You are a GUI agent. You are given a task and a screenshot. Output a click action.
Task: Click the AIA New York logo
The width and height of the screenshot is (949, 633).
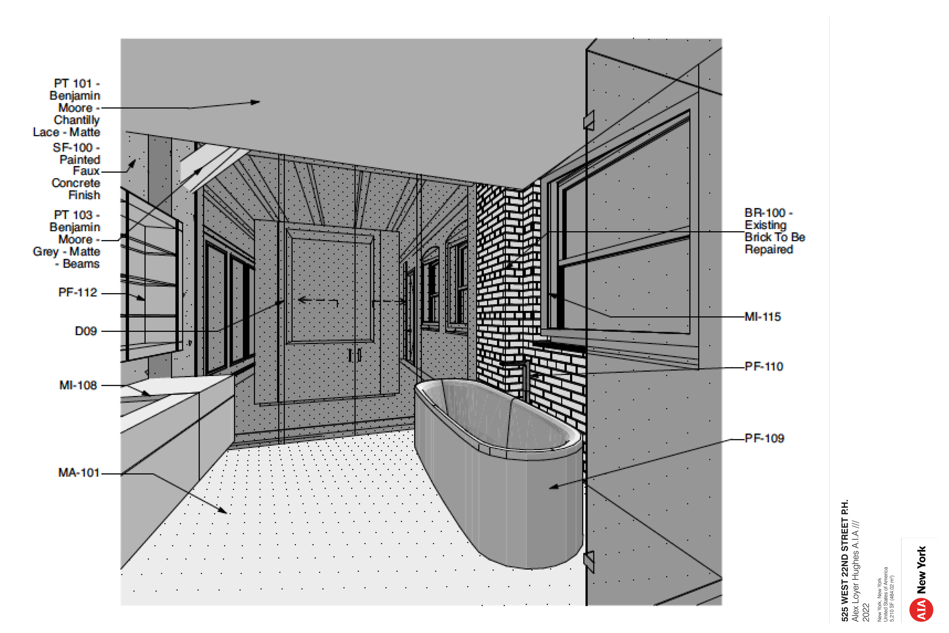(921, 583)
